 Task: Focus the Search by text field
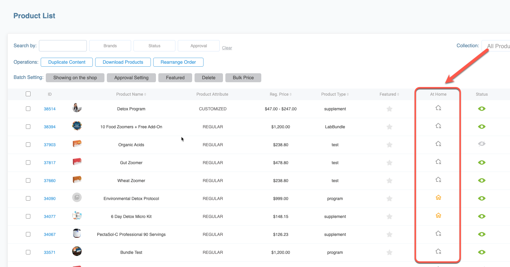(x=63, y=46)
